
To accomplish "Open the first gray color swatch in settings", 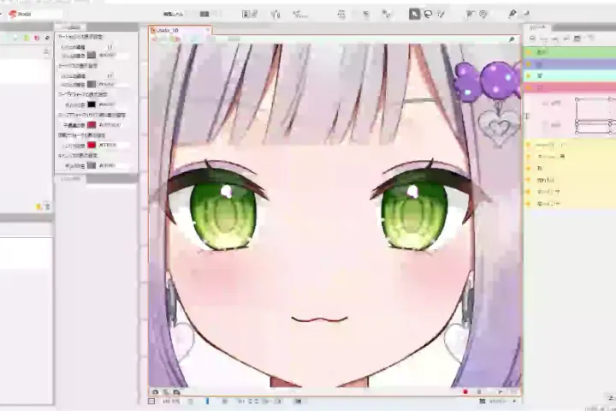I will click(92, 55).
